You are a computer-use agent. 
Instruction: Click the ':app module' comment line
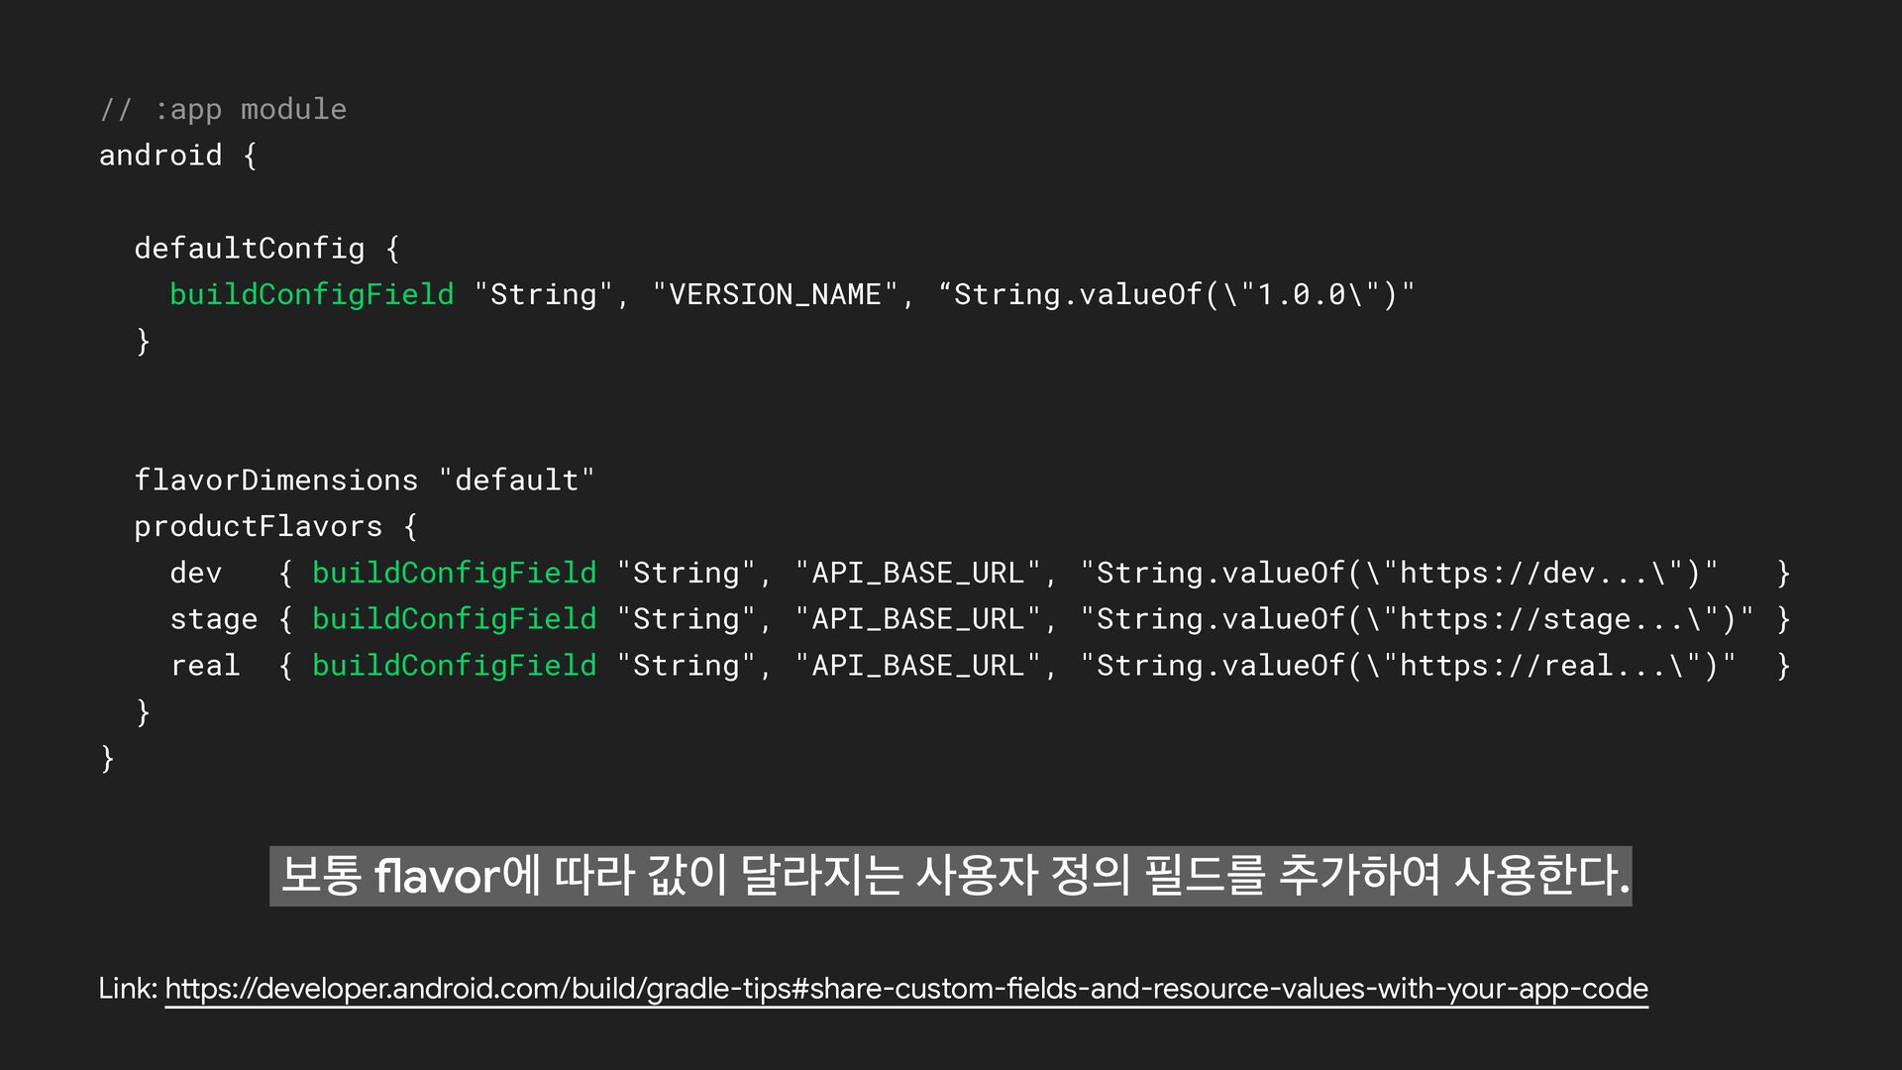coord(223,109)
